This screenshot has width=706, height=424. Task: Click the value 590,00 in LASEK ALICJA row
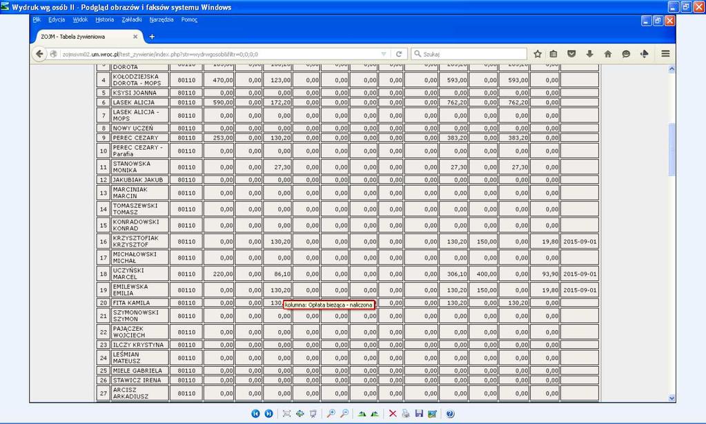tap(222, 103)
